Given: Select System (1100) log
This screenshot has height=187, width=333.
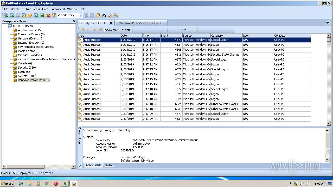Looking at the screenshot, I should click(27, 76).
